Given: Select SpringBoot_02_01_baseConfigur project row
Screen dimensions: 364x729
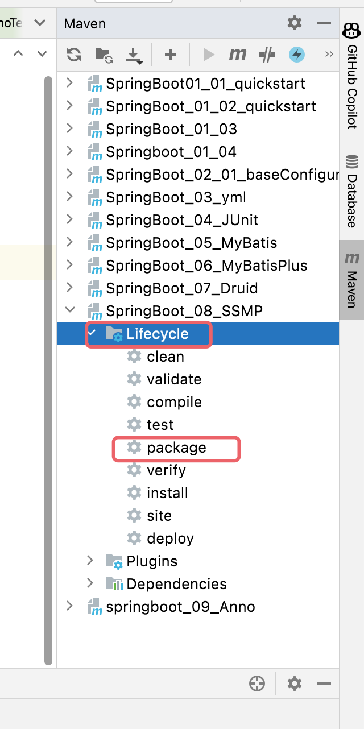Looking at the screenshot, I should click(x=198, y=175).
